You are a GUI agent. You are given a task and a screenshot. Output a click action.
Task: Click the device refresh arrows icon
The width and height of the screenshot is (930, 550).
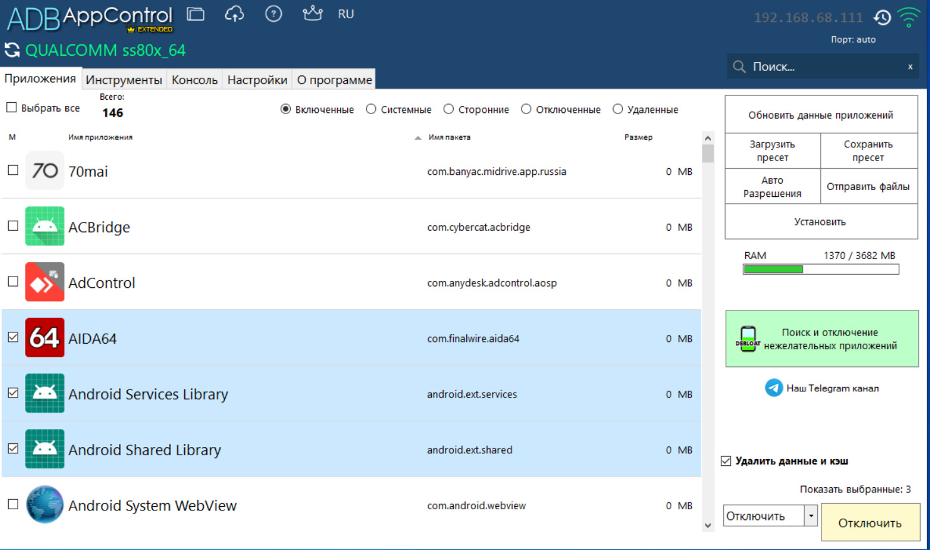pos(12,50)
